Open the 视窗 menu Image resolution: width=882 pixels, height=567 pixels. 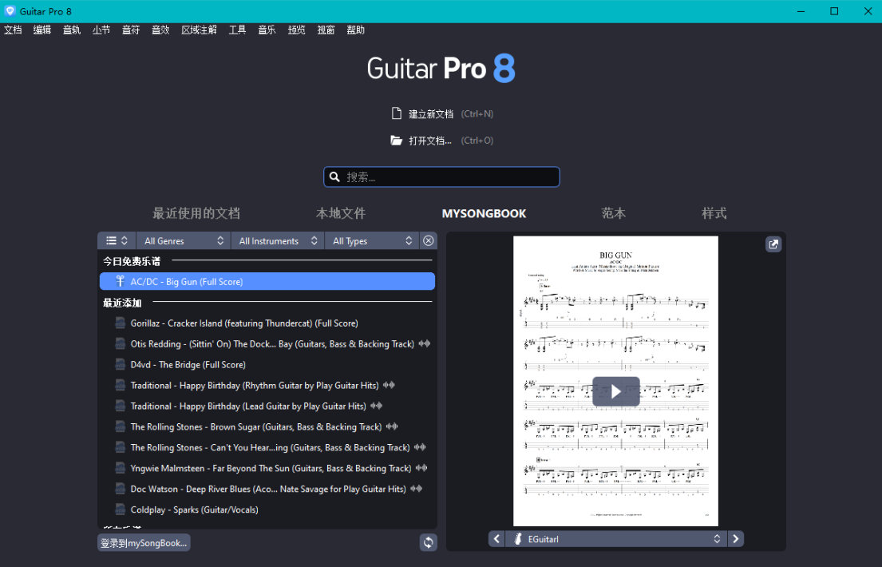pos(326,30)
